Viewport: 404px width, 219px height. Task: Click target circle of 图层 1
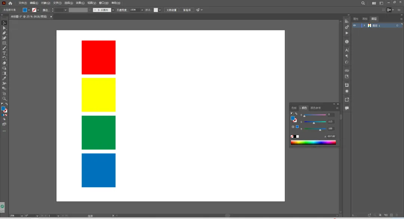397,25
